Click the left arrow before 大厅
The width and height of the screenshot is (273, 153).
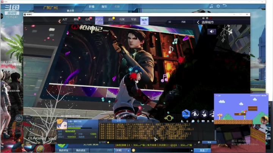point(60,21)
